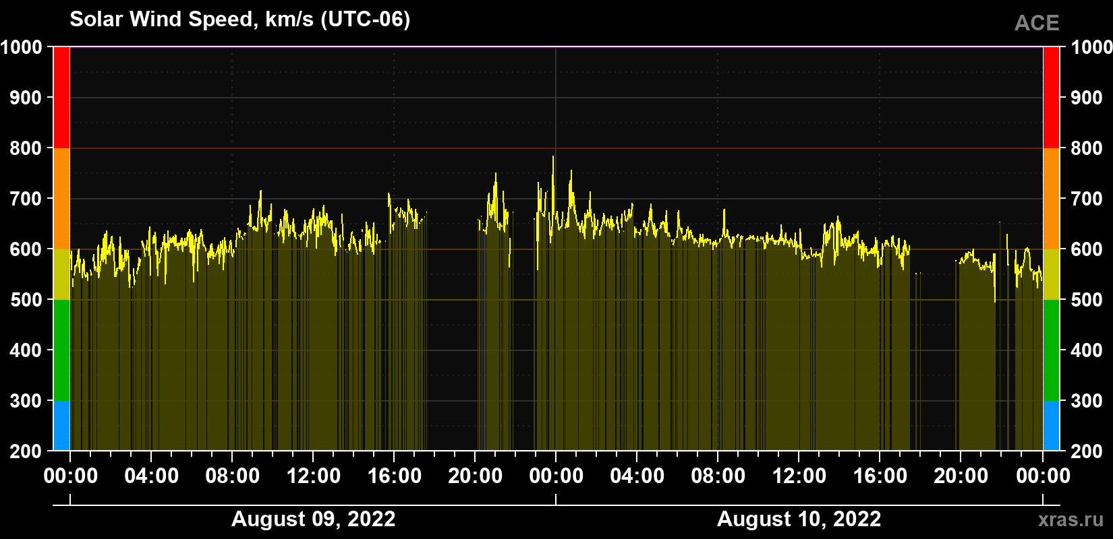This screenshot has width=1113, height=539.
Task: Click the "04:00" time label for August 10
Action: [637, 476]
